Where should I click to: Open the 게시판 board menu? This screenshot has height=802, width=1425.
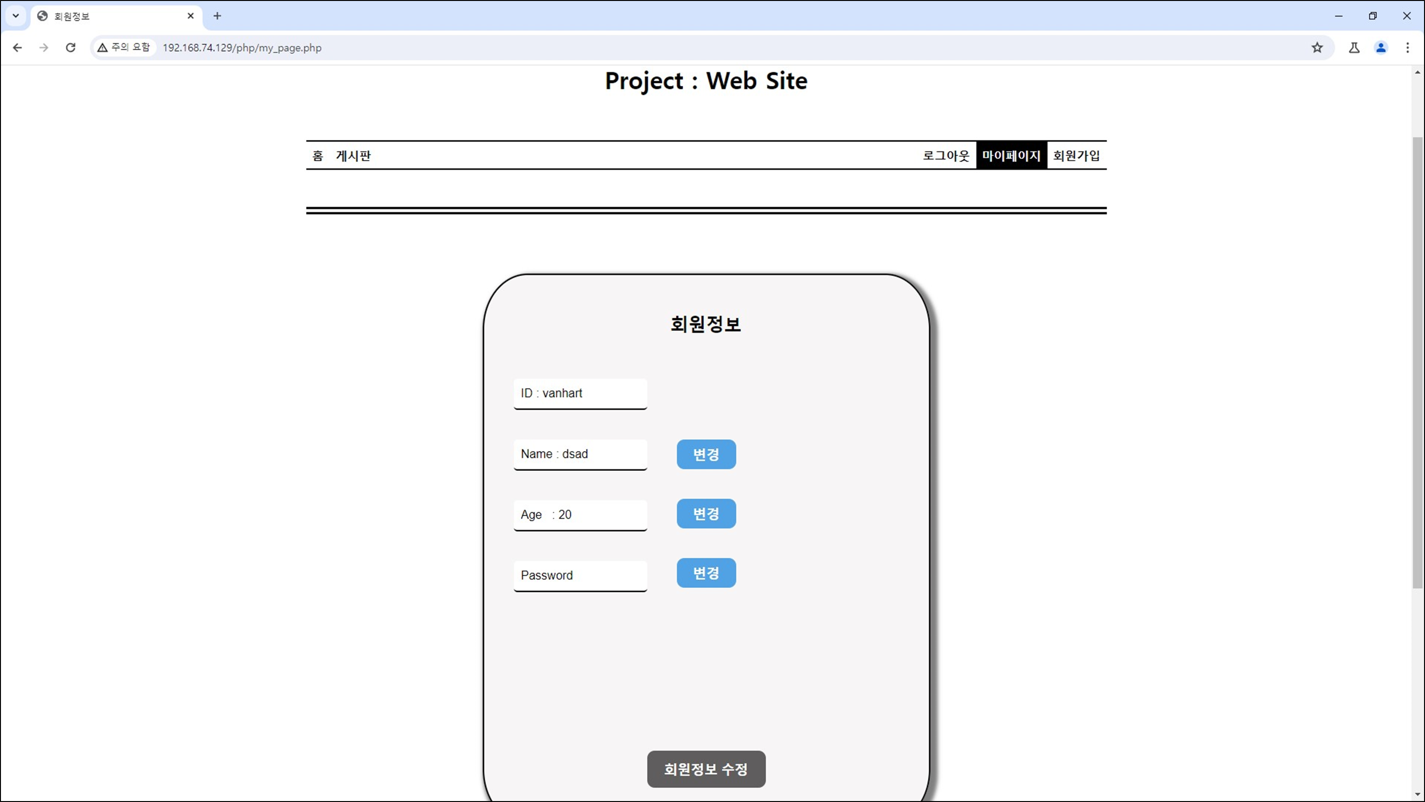click(x=353, y=156)
